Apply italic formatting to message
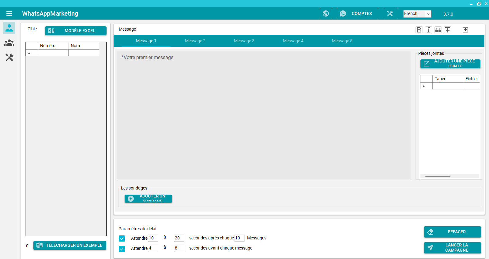This screenshot has width=489, height=259. [429, 30]
